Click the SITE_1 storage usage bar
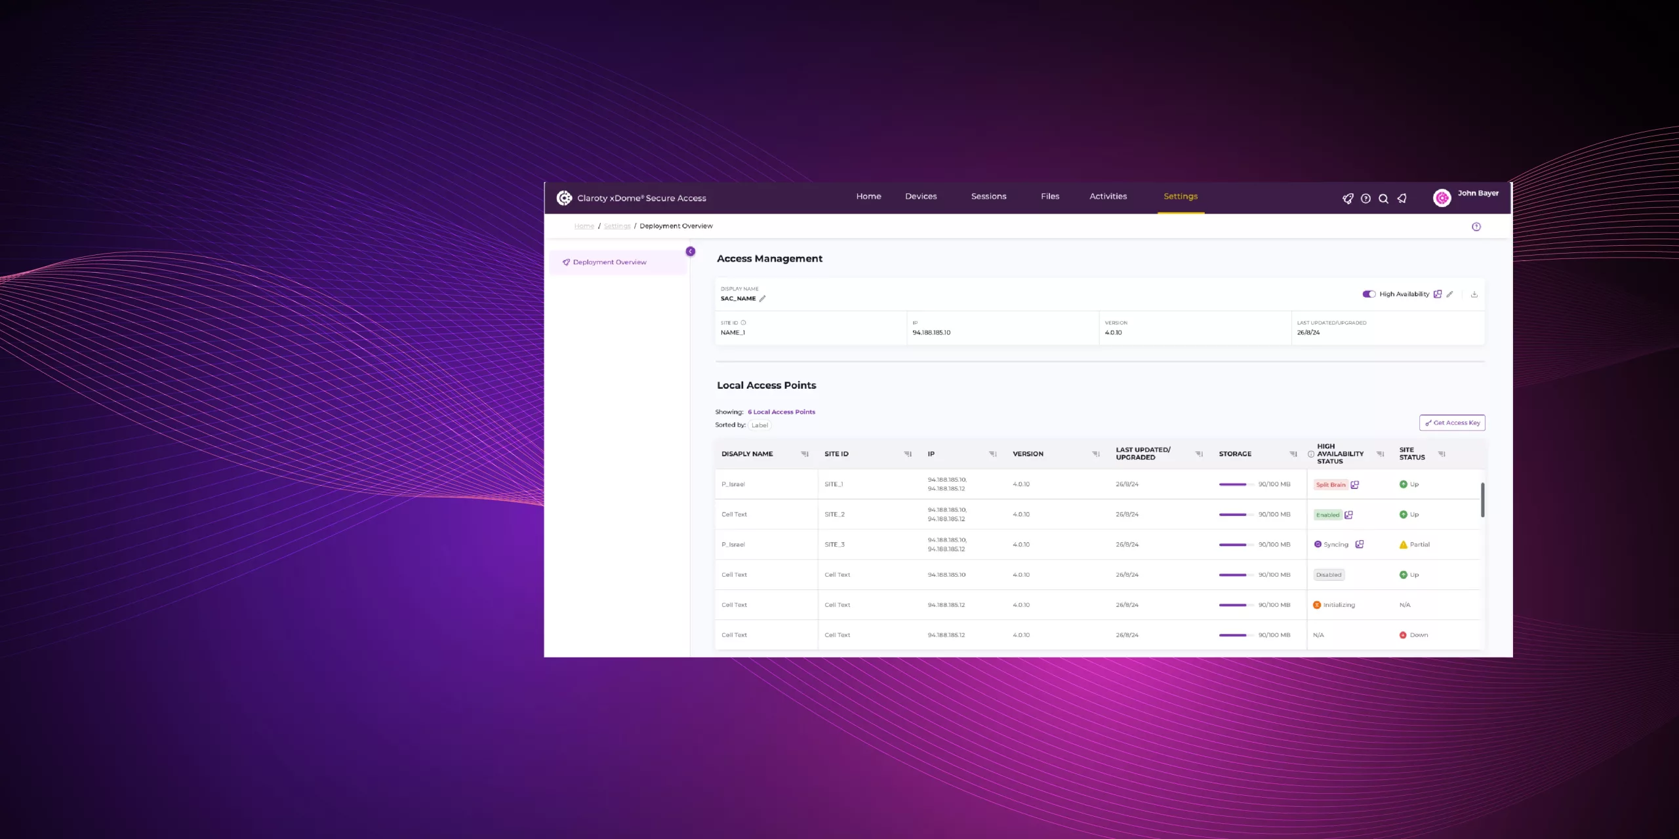 [1232, 485]
